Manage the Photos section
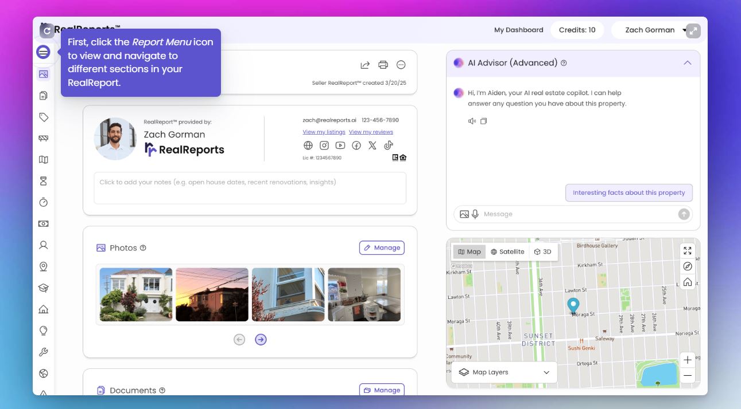The width and height of the screenshot is (741, 409). point(382,247)
